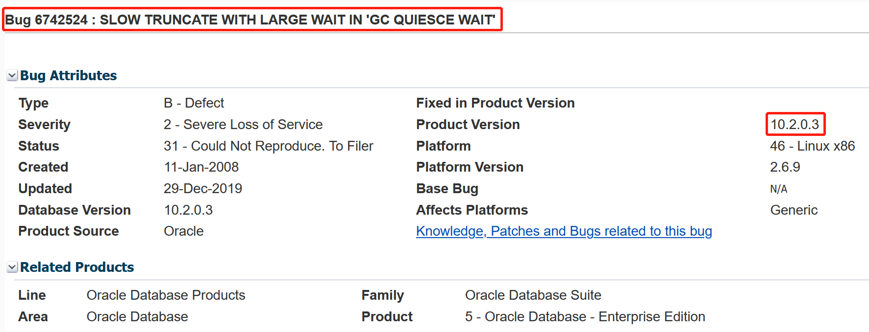Collapse the Related Products section arrow
The height and width of the screenshot is (332, 869).
tap(12, 267)
